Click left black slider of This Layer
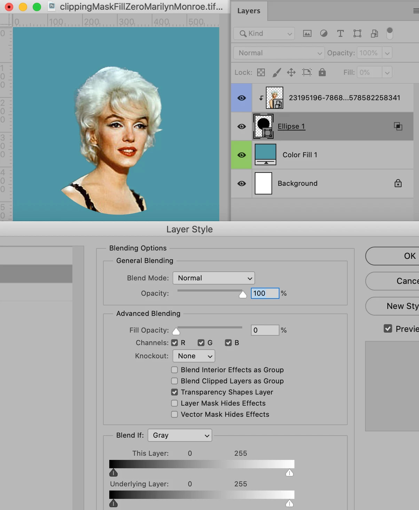The height and width of the screenshot is (510, 419). pyautogui.click(x=113, y=473)
